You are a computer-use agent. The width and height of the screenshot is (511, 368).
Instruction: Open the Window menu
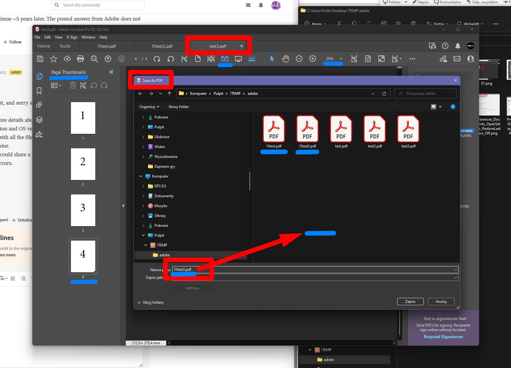pyautogui.click(x=89, y=37)
